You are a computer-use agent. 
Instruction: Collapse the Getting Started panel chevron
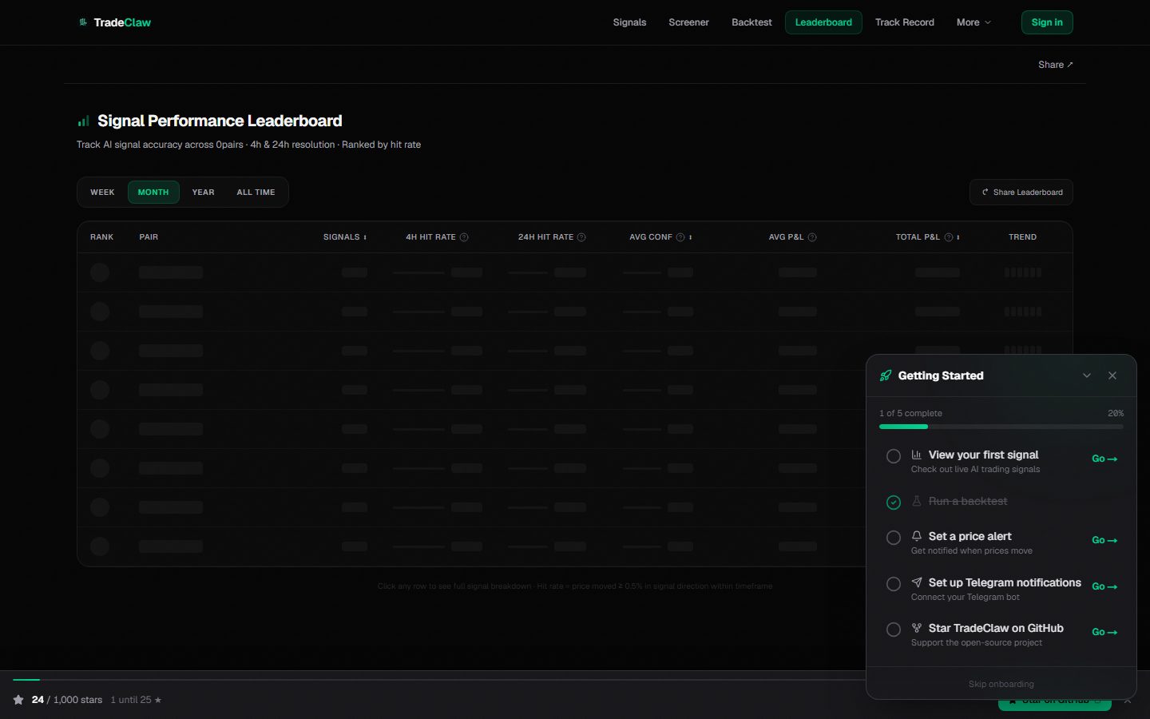click(x=1087, y=375)
